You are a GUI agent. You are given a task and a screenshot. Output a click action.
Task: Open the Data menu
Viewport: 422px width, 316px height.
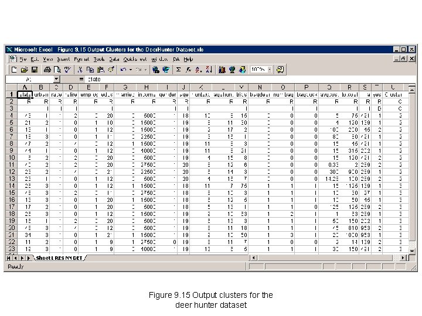coord(114,59)
